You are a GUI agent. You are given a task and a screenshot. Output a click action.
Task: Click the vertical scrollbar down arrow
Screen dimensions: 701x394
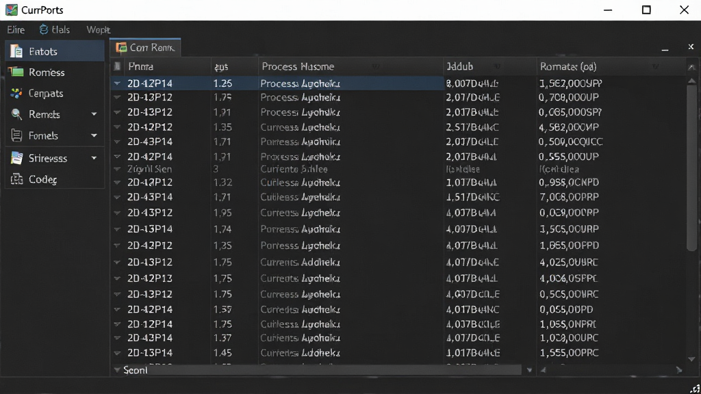691,359
